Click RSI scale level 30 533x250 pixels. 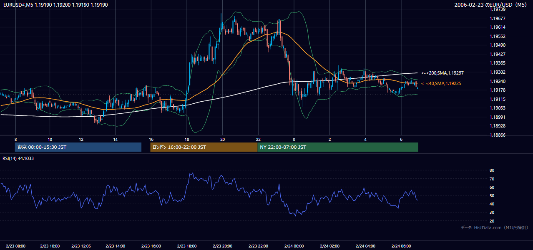[492, 212]
